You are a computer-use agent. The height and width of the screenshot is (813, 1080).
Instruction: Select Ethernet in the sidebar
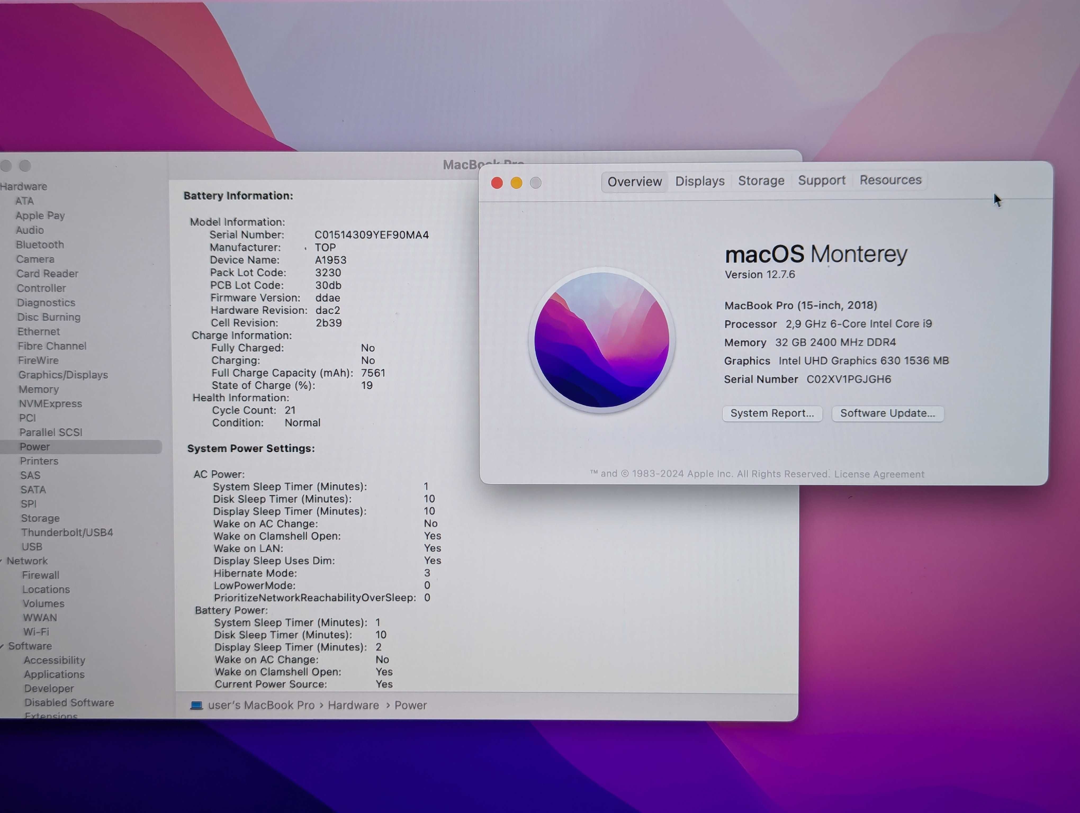click(x=39, y=332)
